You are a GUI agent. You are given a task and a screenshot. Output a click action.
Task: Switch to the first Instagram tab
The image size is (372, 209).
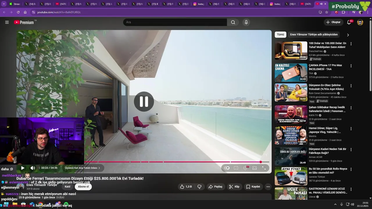199,4
